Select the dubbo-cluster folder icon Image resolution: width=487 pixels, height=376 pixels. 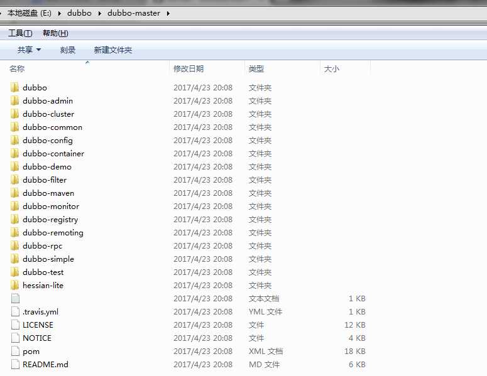pyautogui.click(x=14, y=114)
